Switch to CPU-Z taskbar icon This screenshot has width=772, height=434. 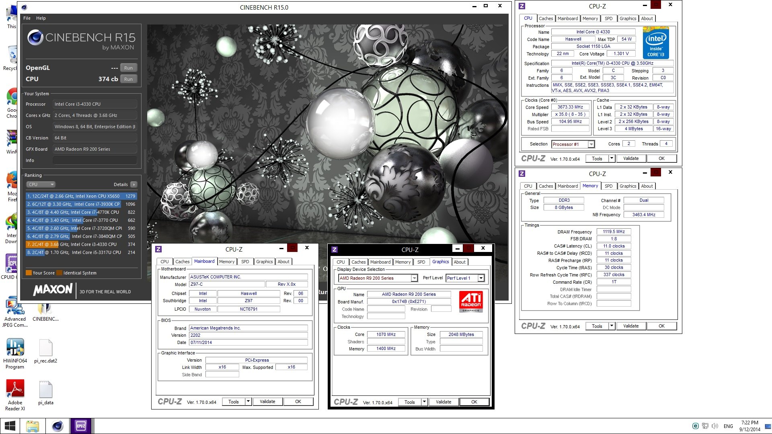[x=81, y=426]
